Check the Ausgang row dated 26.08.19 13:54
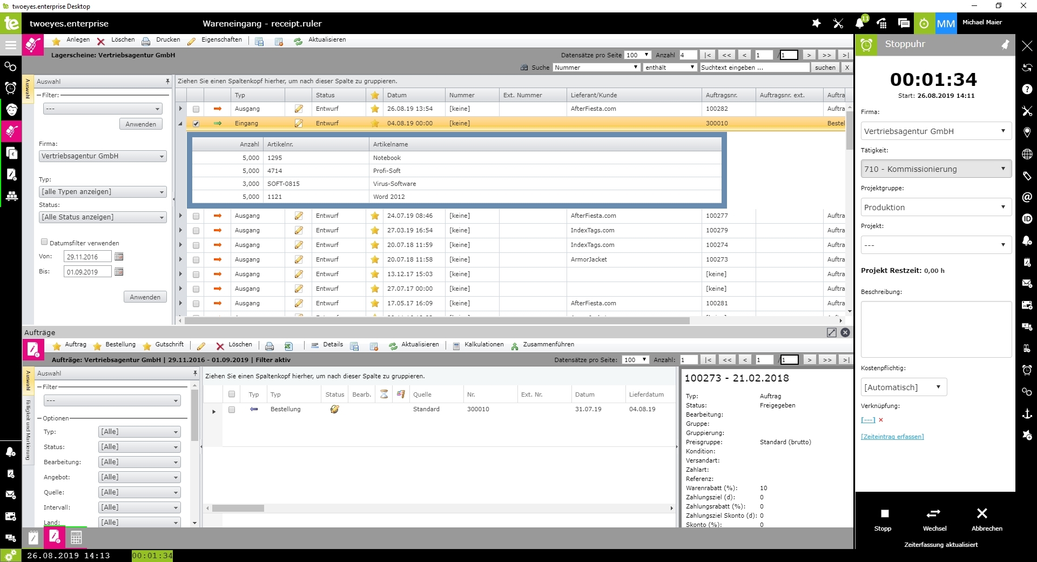Viewport: 1037px width, 562px height. tap(196, 109)
